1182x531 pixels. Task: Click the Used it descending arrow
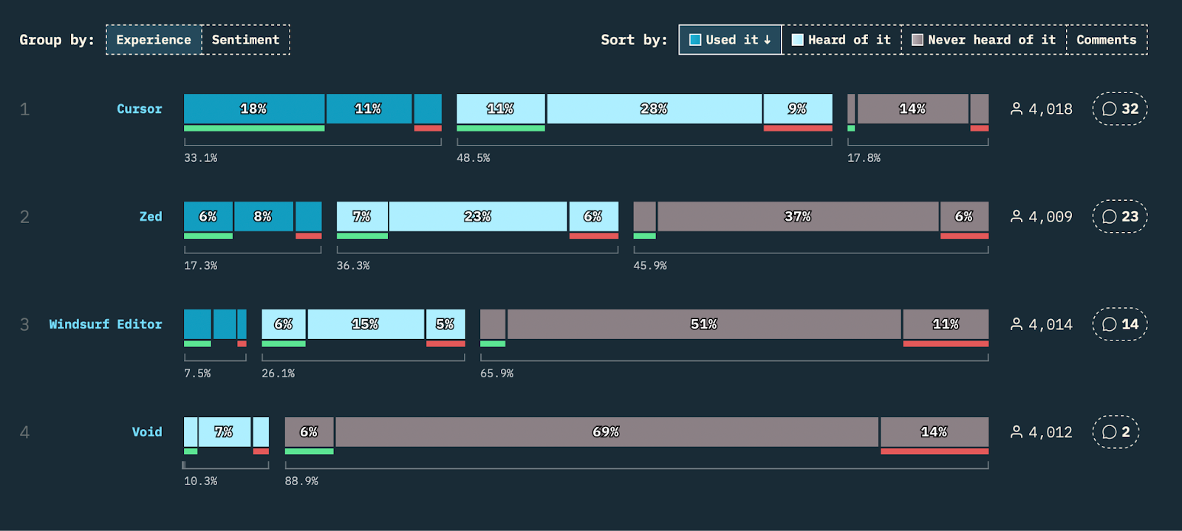click(767, 40)
